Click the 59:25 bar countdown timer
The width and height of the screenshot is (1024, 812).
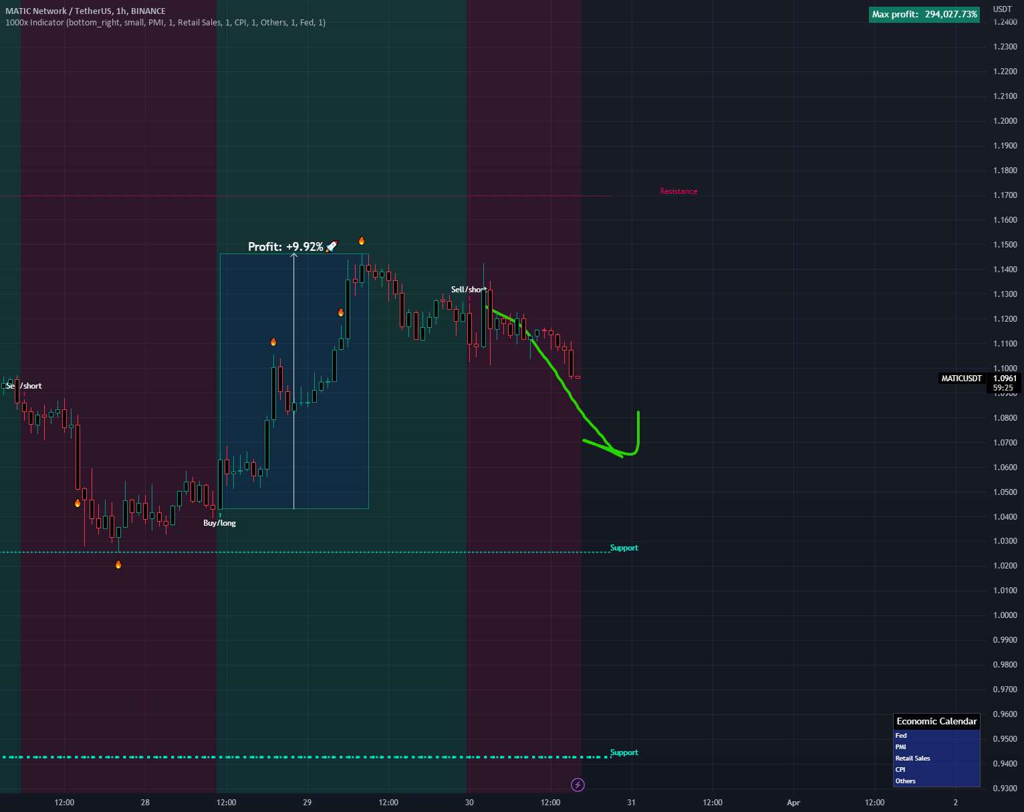pos(1003,387)
